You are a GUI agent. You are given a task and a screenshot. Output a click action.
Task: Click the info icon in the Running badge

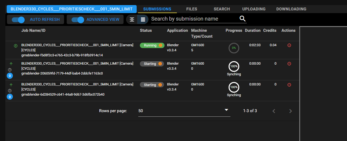coord(161,45)
